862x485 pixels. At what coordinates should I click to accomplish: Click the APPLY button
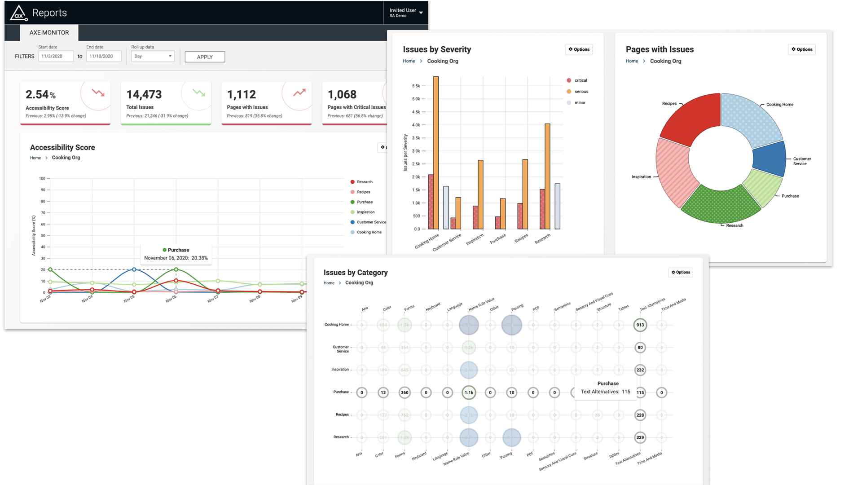205,57
